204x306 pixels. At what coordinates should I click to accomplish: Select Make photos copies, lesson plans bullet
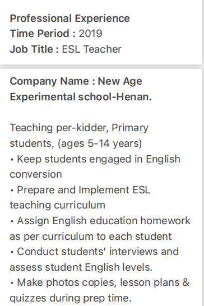pyautogui.click(x=100, y=282)
